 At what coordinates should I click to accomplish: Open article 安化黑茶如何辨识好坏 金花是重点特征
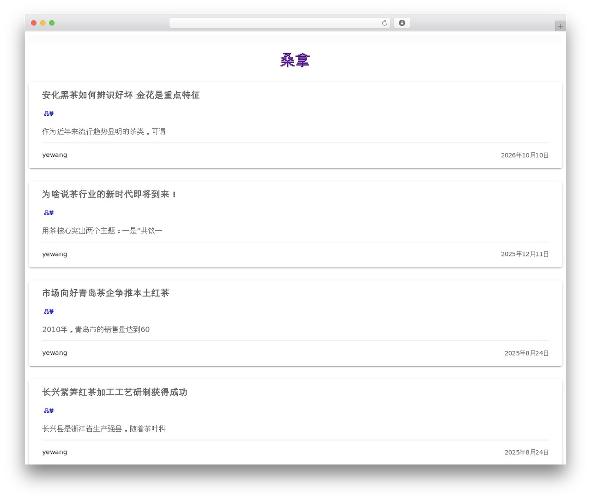[x=121, y=95]
